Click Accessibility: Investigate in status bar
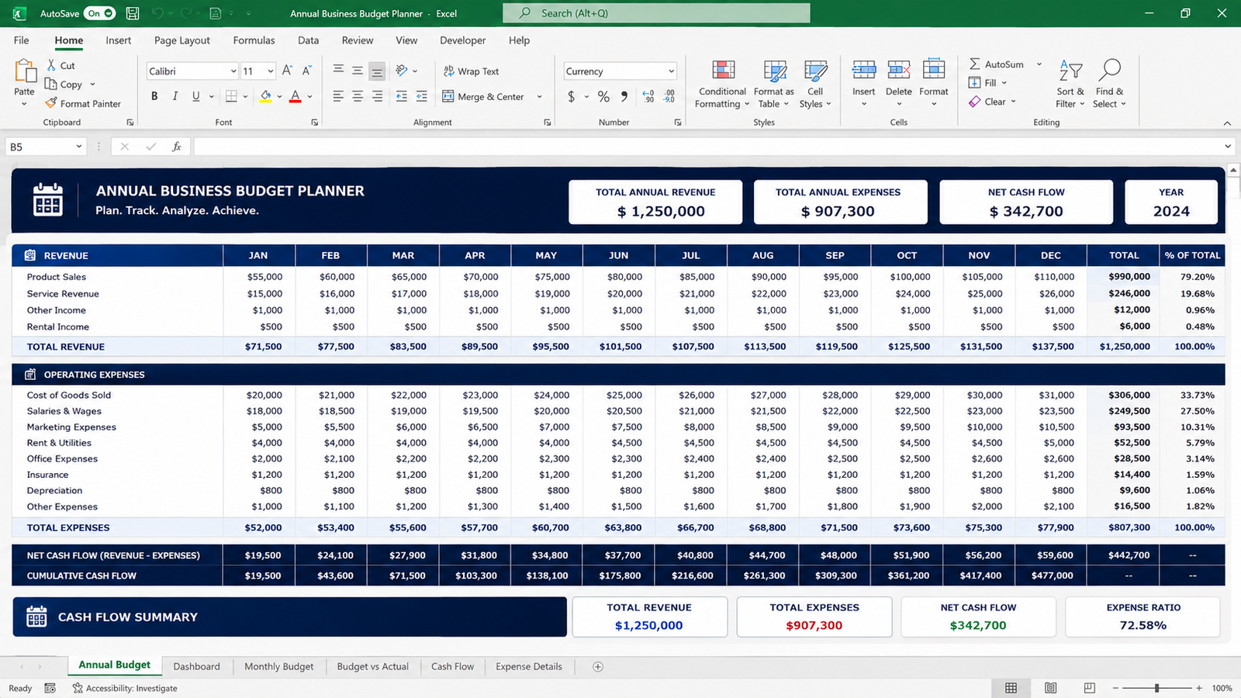This screenshot has width=1241, height=698. point(125,688)
